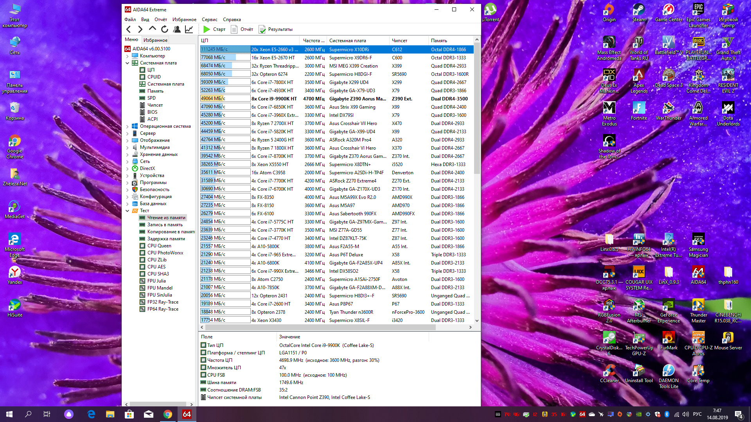
Task: Select the CPU Queen test
Action: point(159,246)
